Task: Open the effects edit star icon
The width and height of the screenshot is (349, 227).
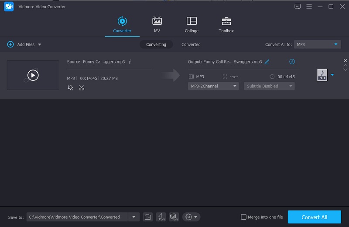Action: pos(70,88)
